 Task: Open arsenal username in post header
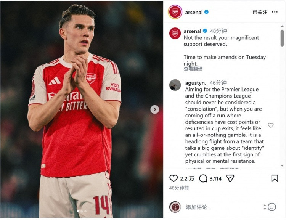coord(194,12)
